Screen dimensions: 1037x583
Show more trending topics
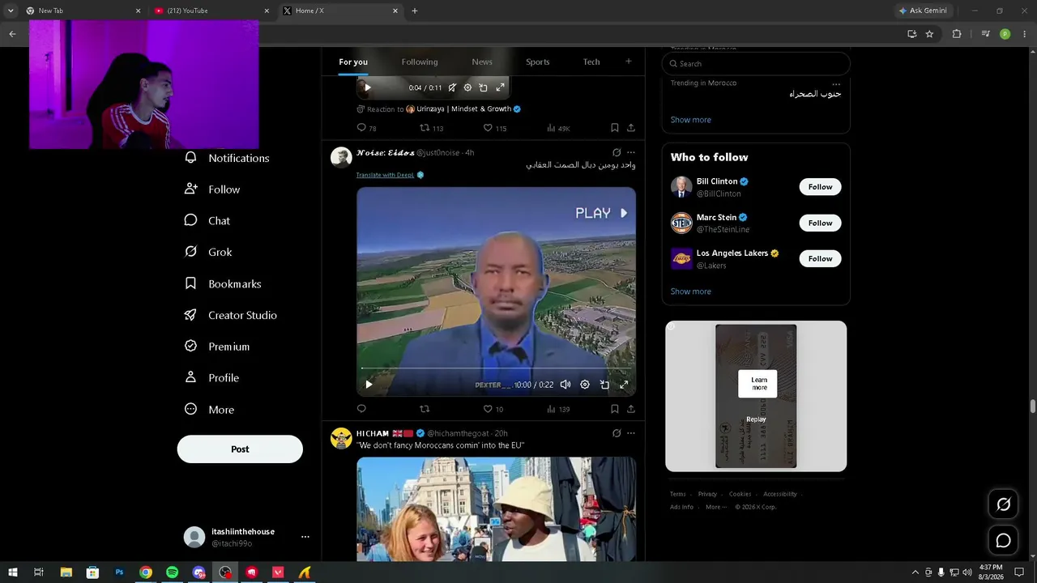691,120
